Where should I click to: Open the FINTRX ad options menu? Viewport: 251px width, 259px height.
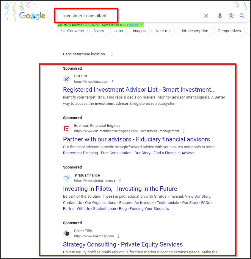[113, 82]
